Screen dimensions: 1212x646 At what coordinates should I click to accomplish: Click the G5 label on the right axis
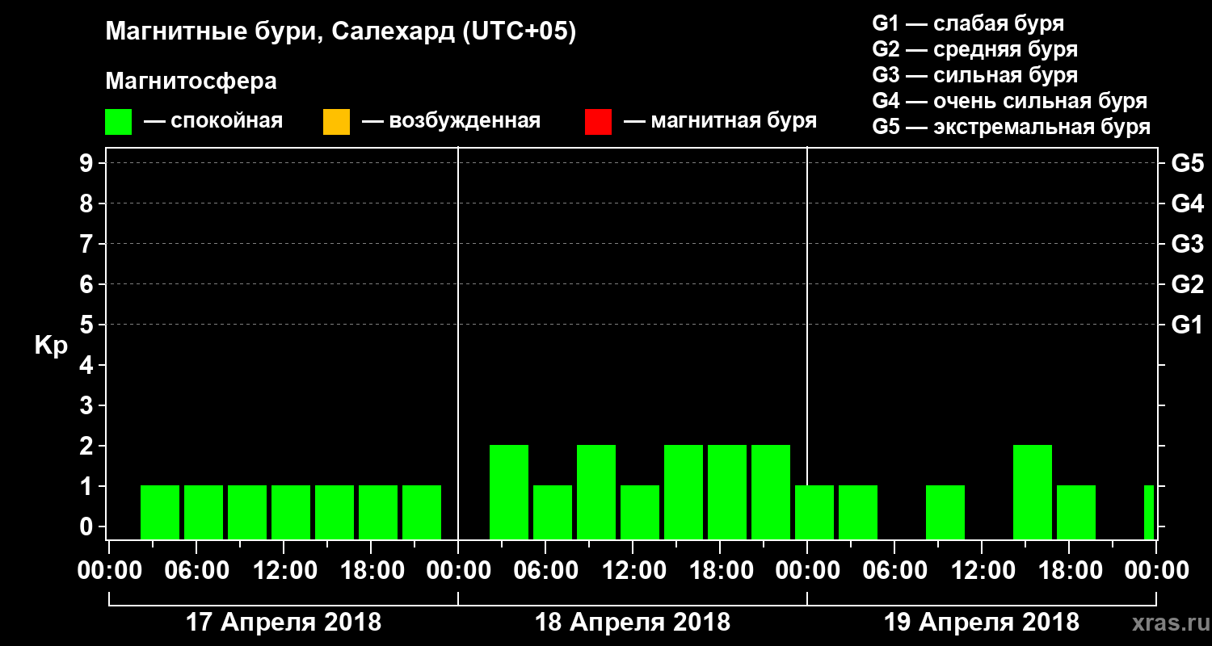point(1188,163)
